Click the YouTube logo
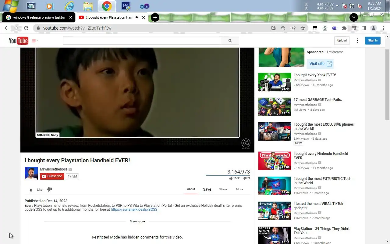Viewport: 390px width, 244px height. point(18,41)
